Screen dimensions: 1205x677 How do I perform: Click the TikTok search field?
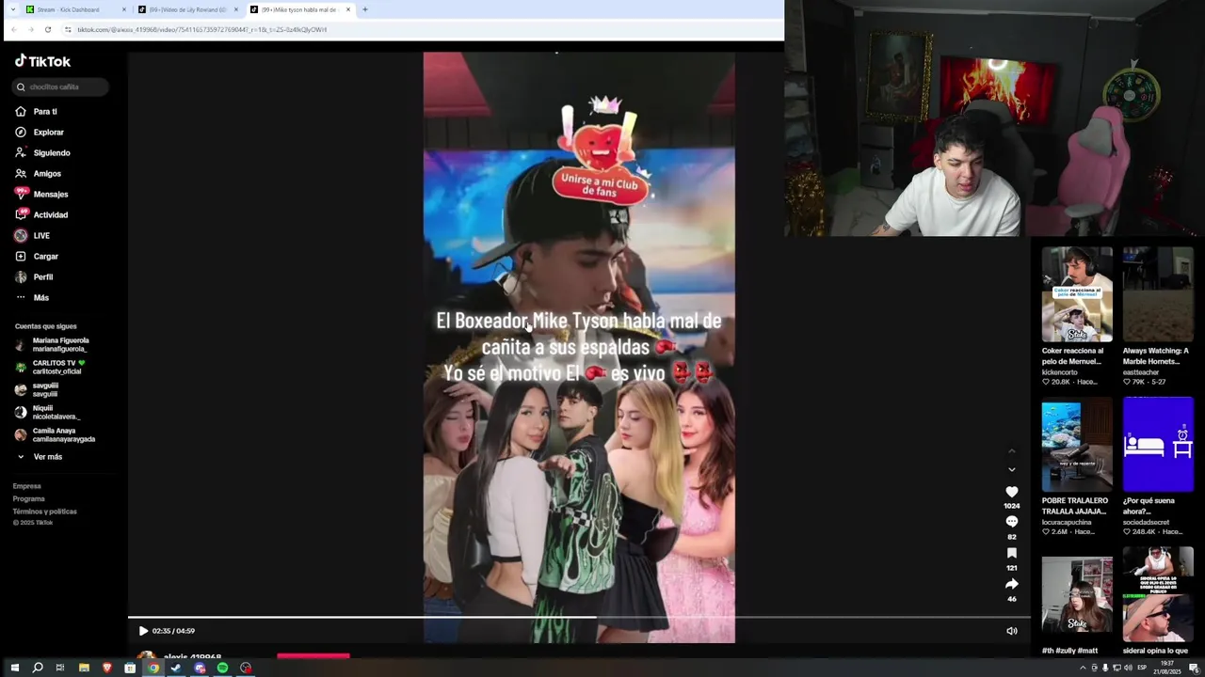click(x=61, y=87)
